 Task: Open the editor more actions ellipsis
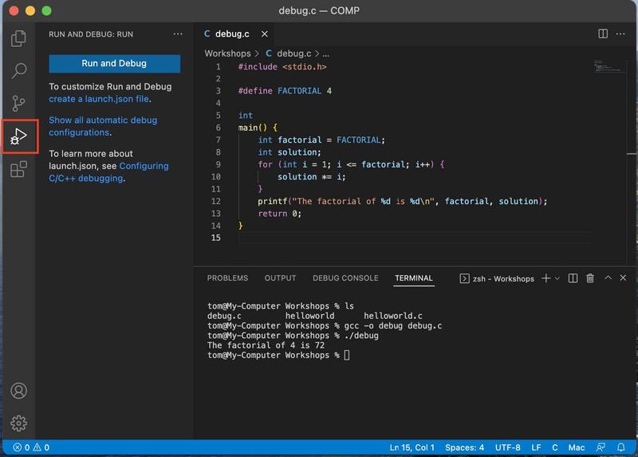(621, 33)
